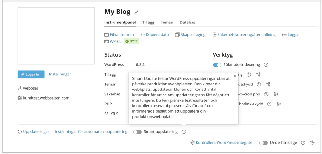Click help icon in the row ending with 'ng'
Viewport: 322px width, 154px height.
(249, 74)
